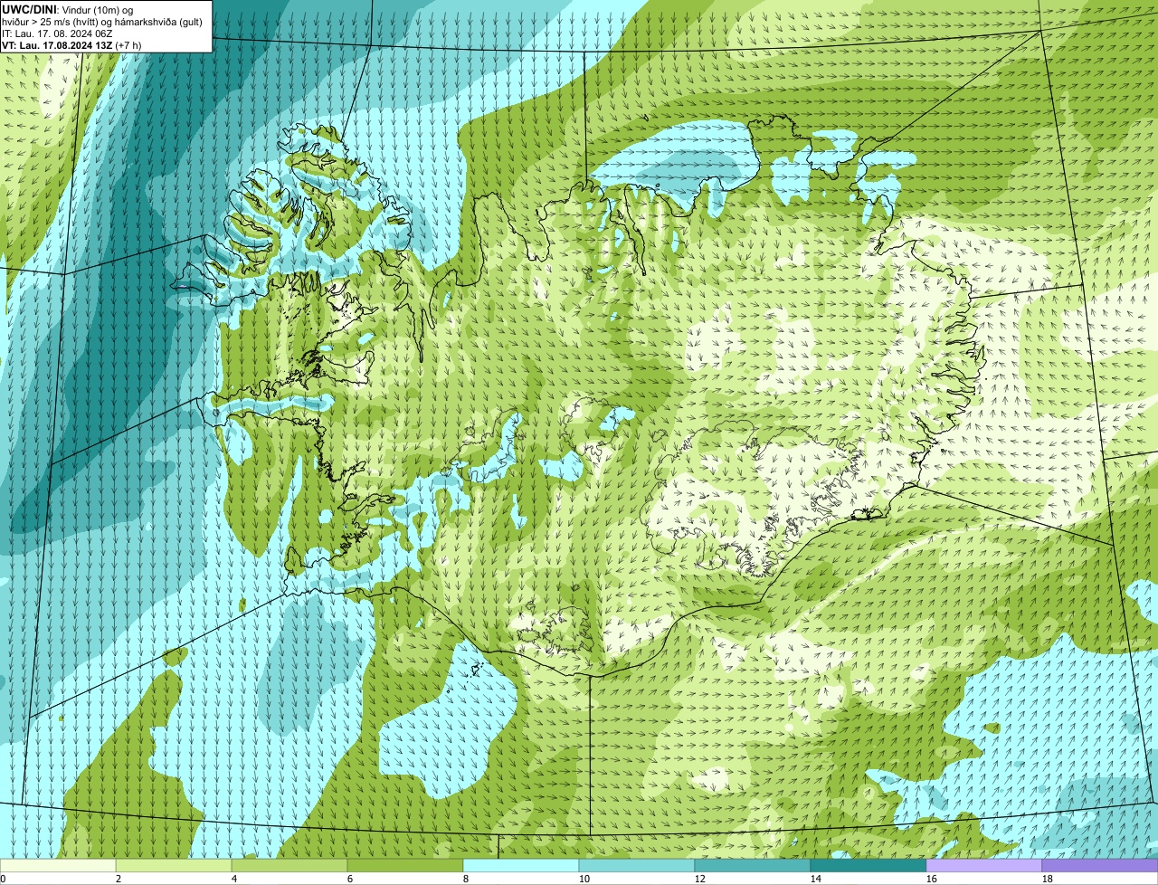This screenshot has width=1158, height=885.
Task: Click the 'hviður > 25 m/s (hvítt)' description line
Action: [102, 21]
